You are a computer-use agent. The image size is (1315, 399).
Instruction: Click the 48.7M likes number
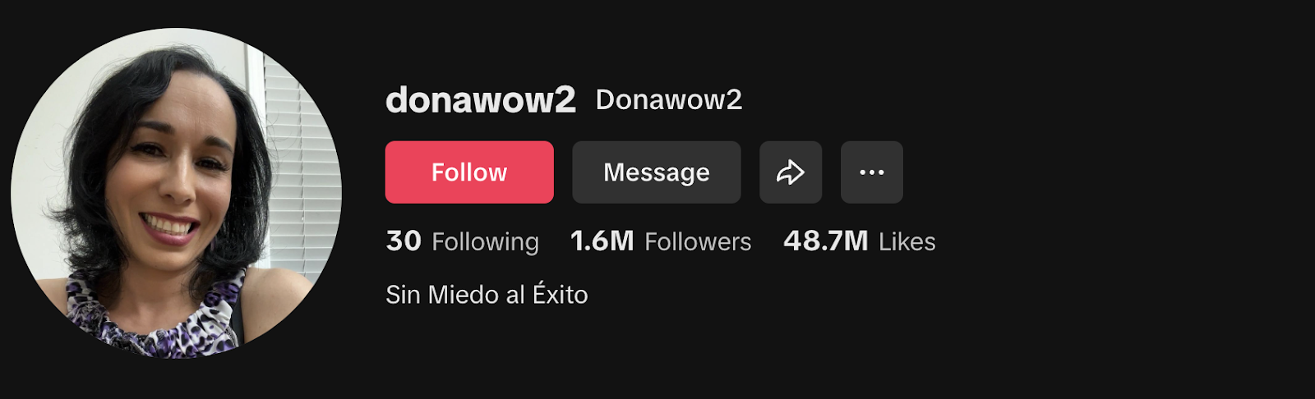point(826,241)
